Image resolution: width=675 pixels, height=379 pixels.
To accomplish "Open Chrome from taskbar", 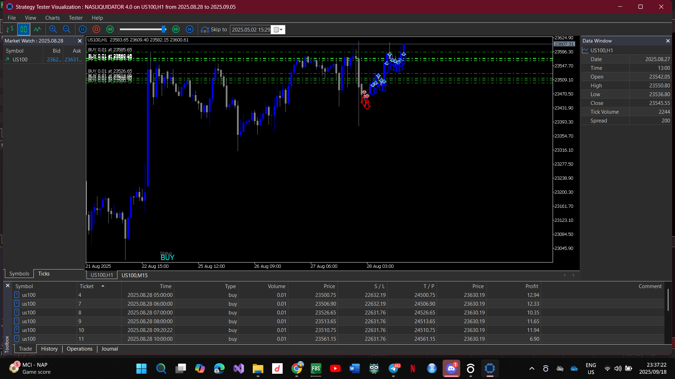I will [x=297, y=368].
